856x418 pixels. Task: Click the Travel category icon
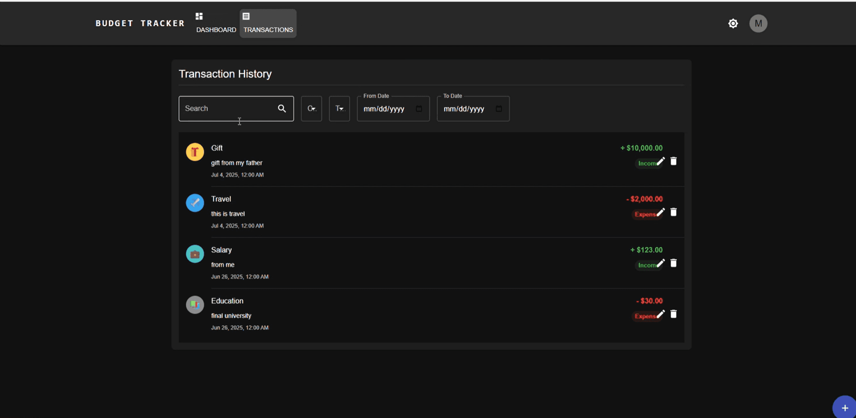click(x=195, y=203)
